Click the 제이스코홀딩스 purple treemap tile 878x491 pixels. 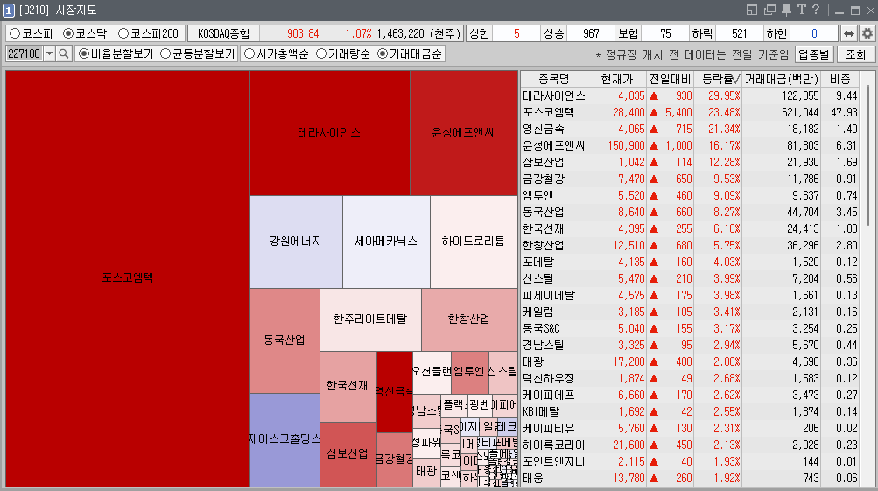[284, 439]
